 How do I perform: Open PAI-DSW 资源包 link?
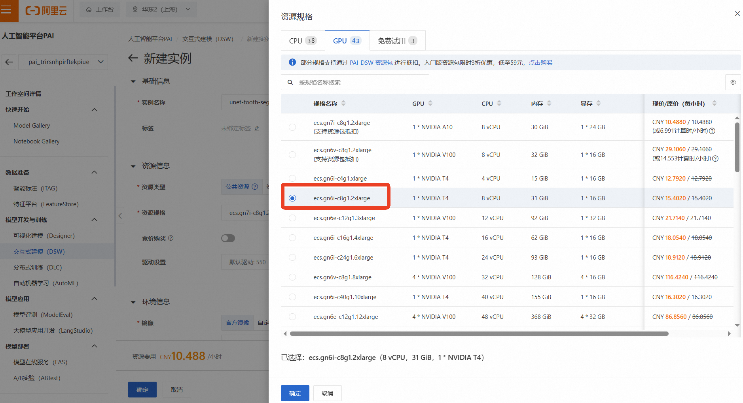click(x=371, y=62)
